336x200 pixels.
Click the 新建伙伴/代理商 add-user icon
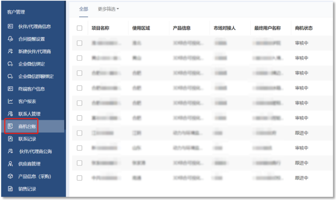point(11,51)
